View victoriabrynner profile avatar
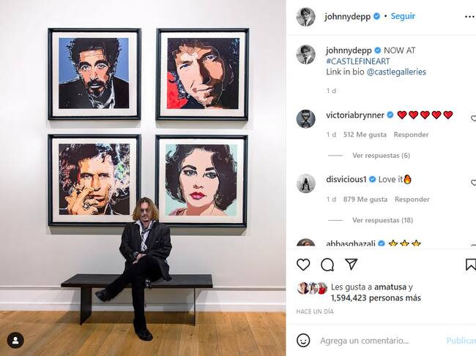This screenshot has width=476, height=356. pos(305,118)
